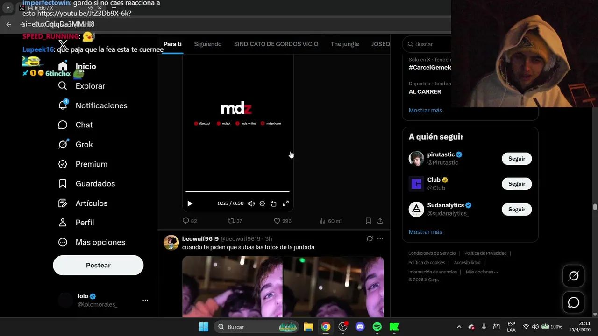Open Grok from sidebar
Screen dimensions: 598x336
tap(75, 145)
